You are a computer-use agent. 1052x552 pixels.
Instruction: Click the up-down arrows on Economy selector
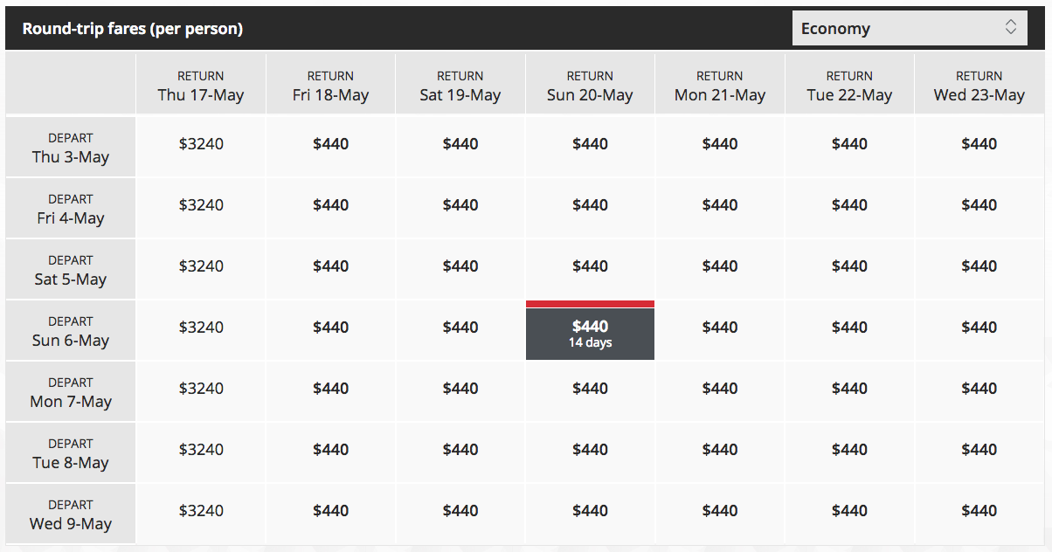pyautogui.click(x=1011, y=27)
